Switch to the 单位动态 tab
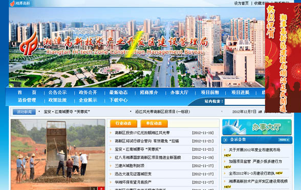The width and height of the screenshot is (301, 190). coord(154,123)
